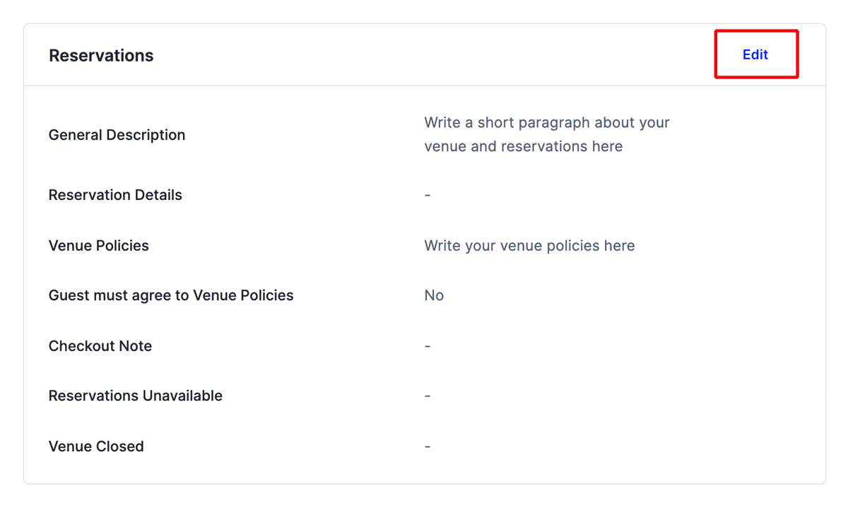Screen dimensions: 848x505
Task: Select the Venue Closed label
Action: 96,446
